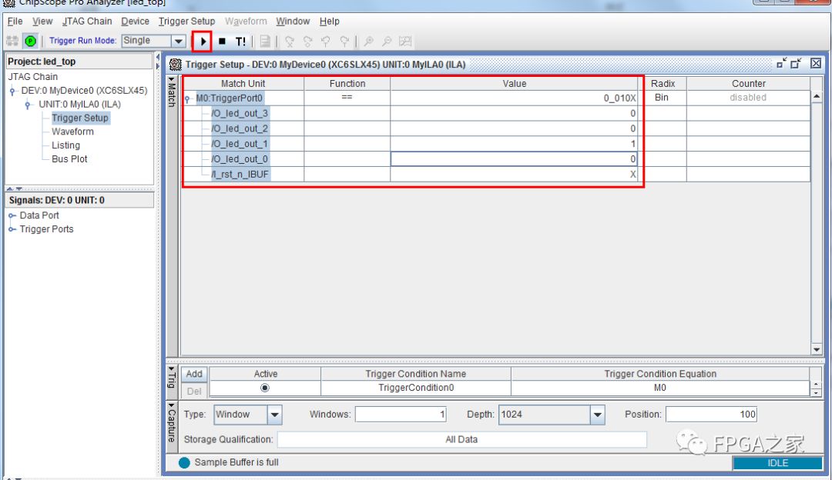Select Waveform in the project tree

[72, 132]
